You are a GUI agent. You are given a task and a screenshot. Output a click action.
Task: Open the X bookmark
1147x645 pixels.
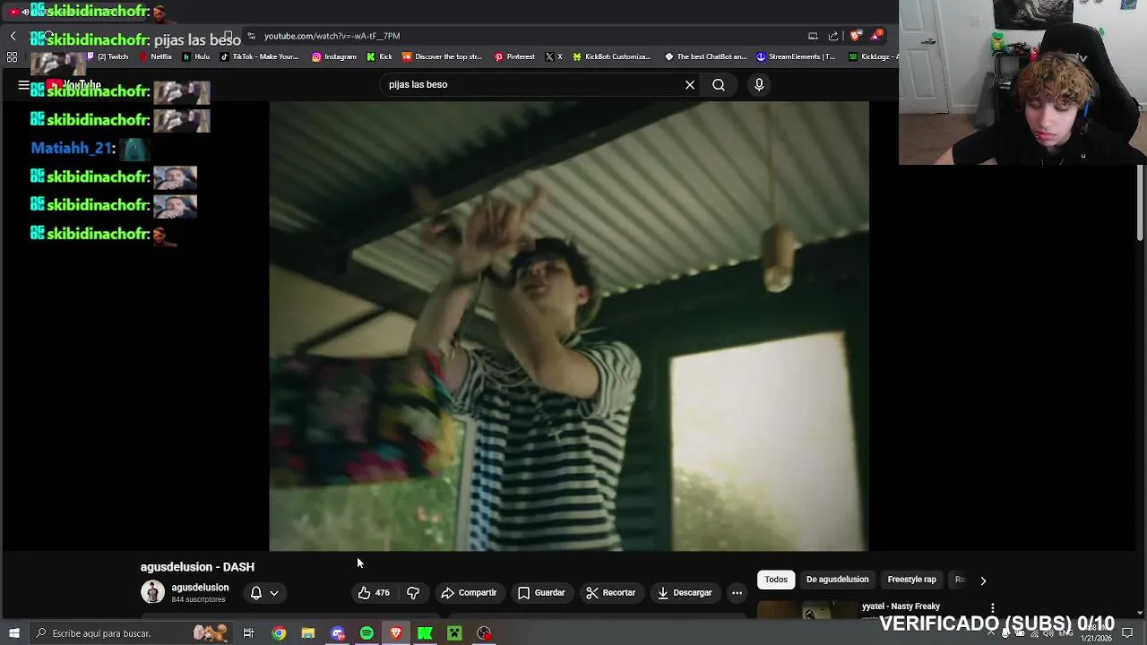click(x=554, y=56)
